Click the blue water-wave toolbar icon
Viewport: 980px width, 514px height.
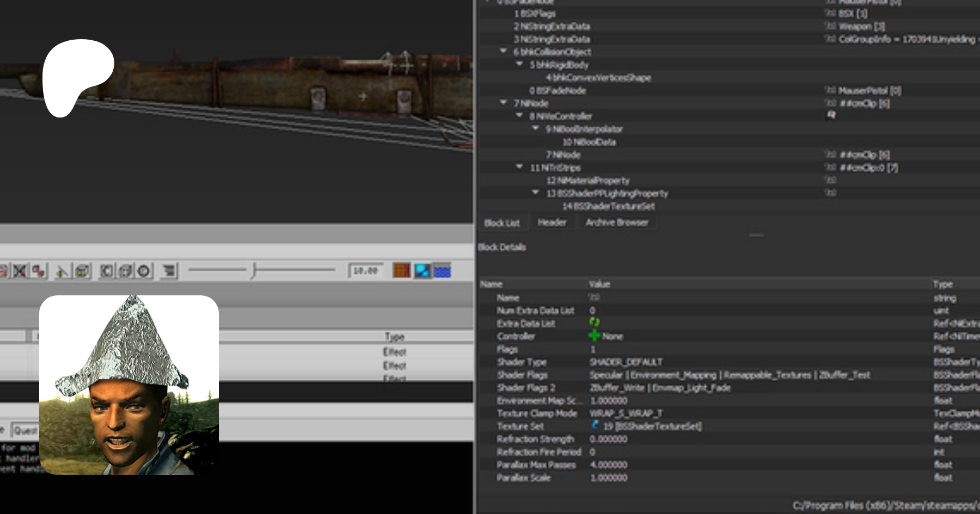click(x=442, y=270)
